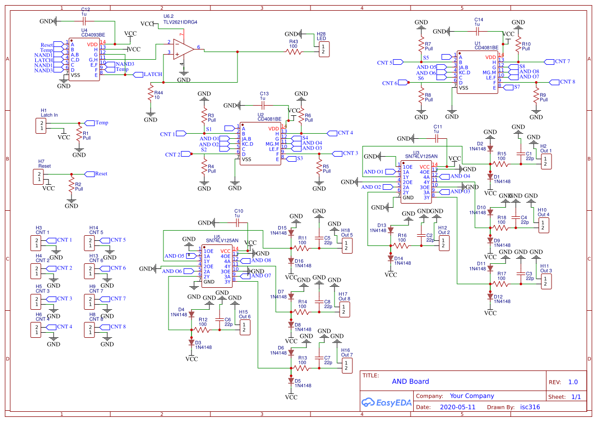597x422 pixels.
Task: Select capacitor C13 1u above U2
Action: [x=262, y=106]
